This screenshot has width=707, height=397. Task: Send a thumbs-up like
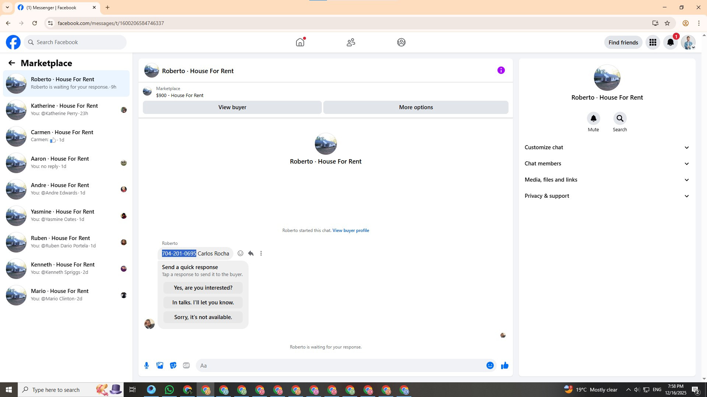(x=504, y=365)
